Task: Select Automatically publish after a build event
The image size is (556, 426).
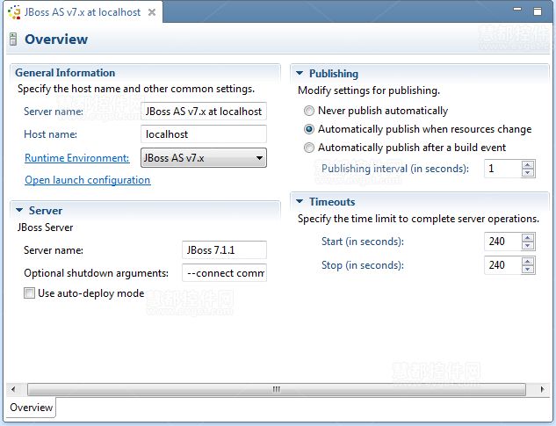Action: click(309, 148)
